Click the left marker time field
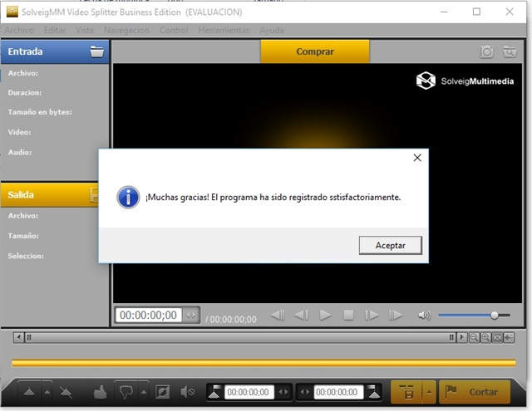Viewport: 532px width, 411px height. [249, 393]
